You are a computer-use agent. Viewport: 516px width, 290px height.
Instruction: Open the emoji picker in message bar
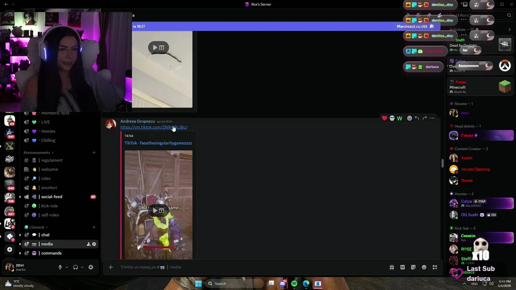(x=424, y=267)
